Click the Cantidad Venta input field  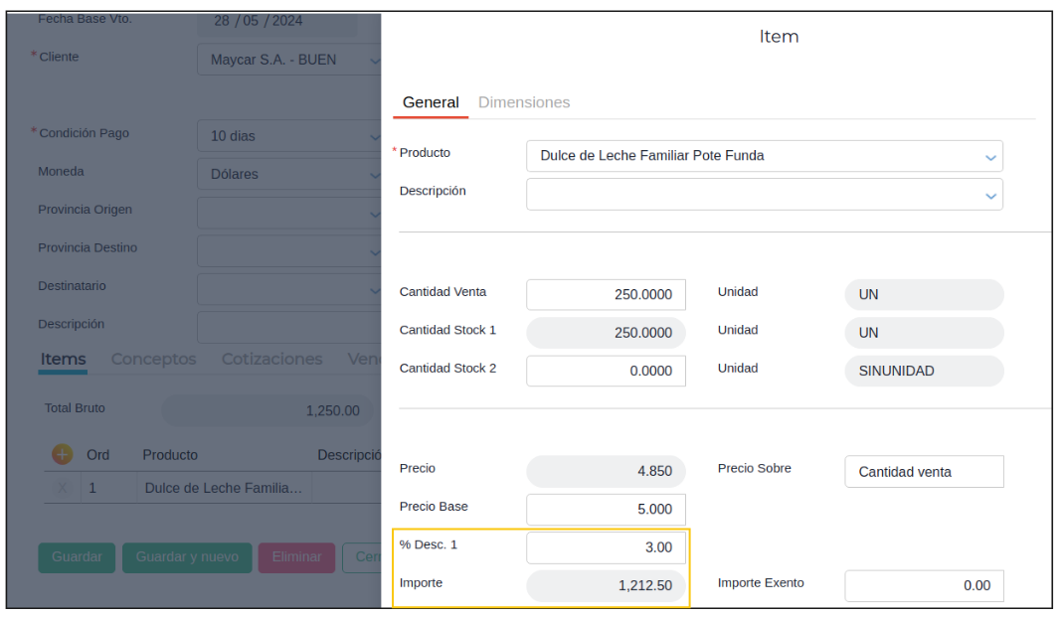606,295
